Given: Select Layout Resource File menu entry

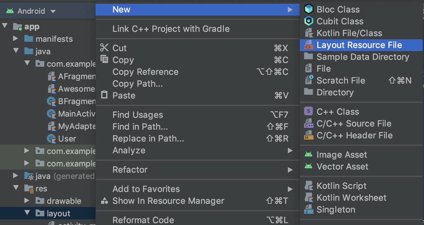Looking at the screenshot, I should [359, 45].
